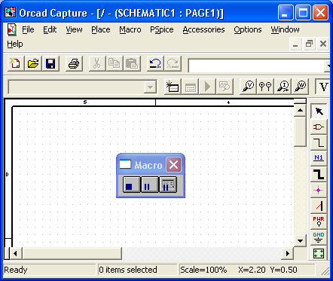Select the Place Net Alias N1 tool
The image size is (333, 281).
[319, 158]
